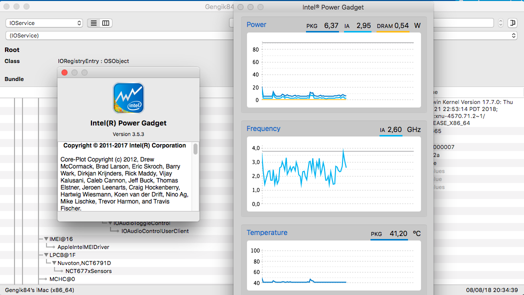Screen dimensions: 524x295
Task: Switch to column view in IORegistryExplorer toolbar
Action: pyautogui.click(x=105, y=23)
